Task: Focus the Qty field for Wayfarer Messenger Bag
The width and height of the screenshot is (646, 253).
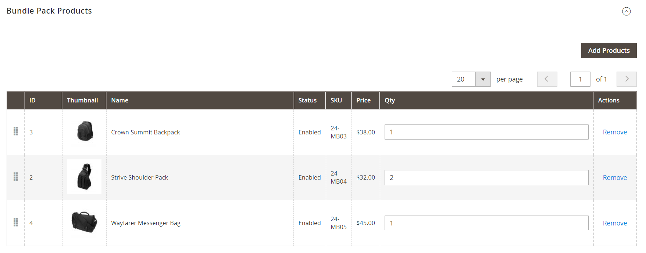Action: point(486,223)
